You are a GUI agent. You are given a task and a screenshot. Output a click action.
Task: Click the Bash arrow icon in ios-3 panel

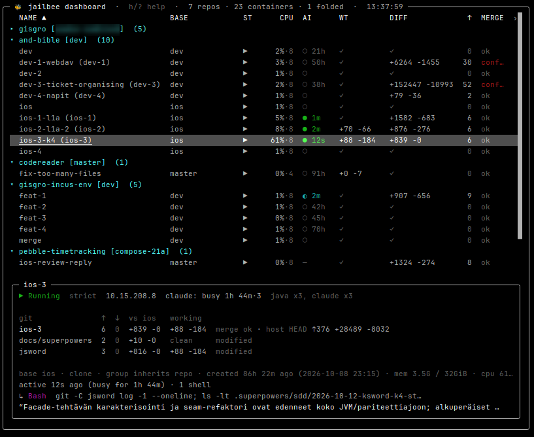[x=21, y=396]
